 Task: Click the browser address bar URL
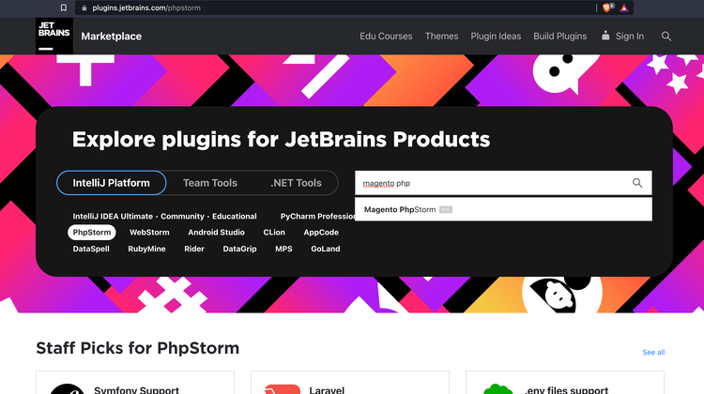146,8
